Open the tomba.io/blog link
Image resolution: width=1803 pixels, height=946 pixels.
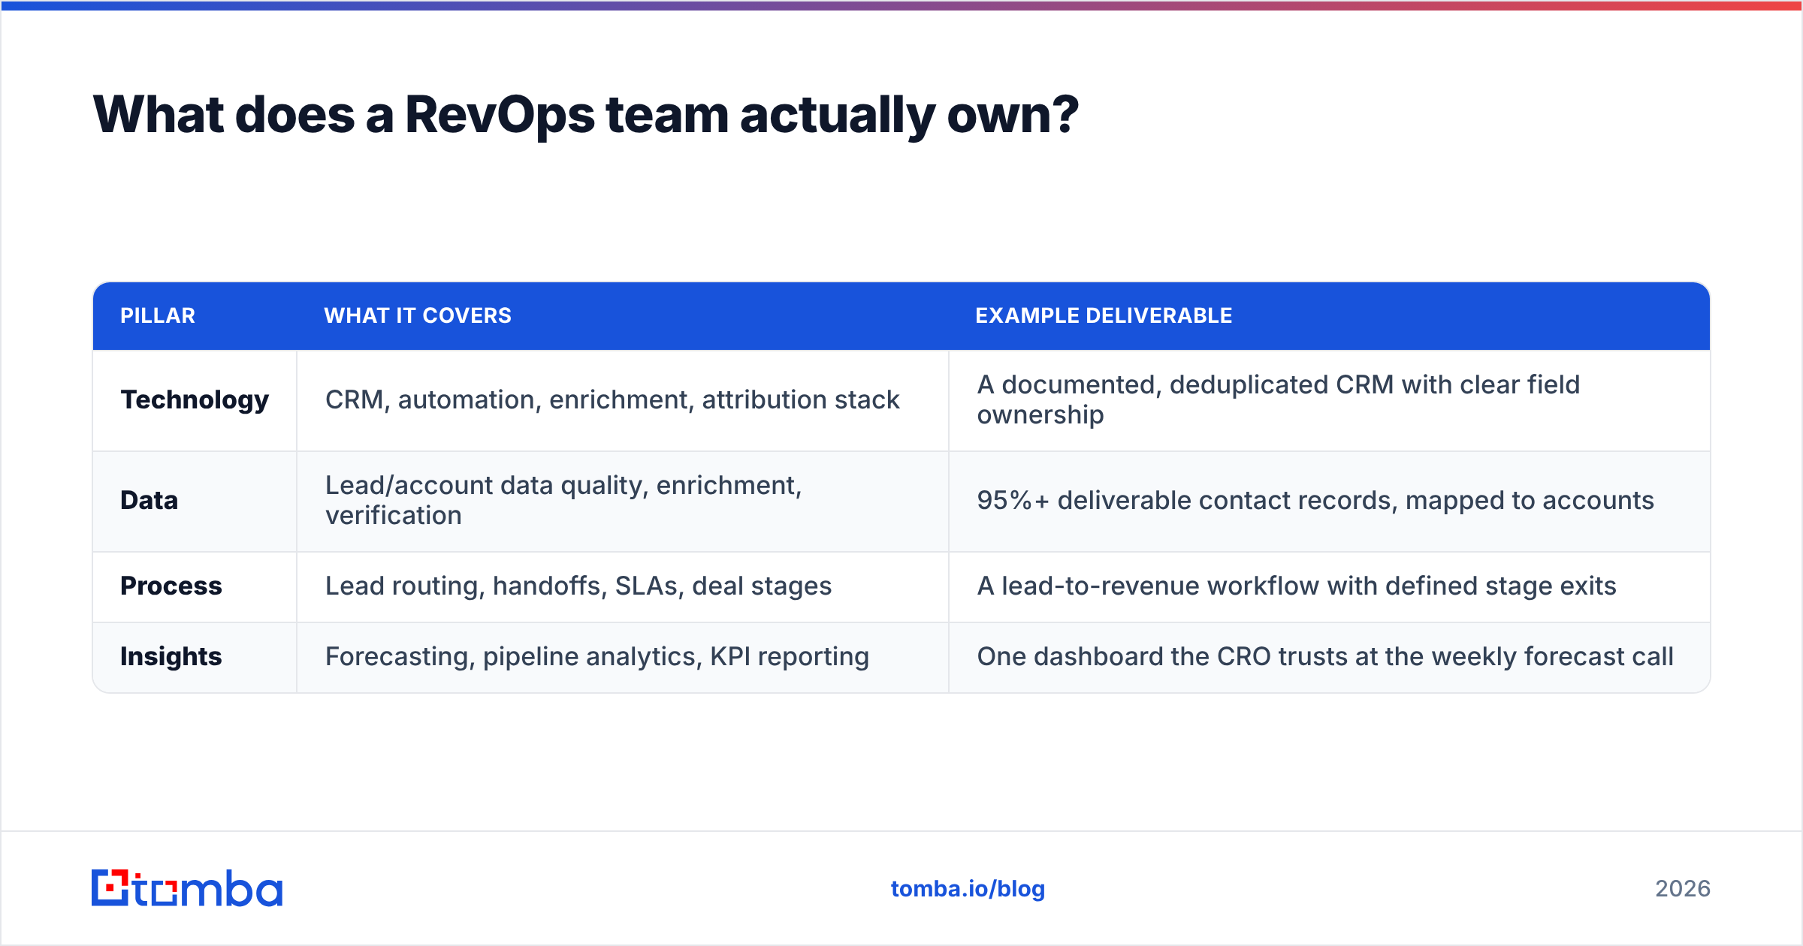968,889
